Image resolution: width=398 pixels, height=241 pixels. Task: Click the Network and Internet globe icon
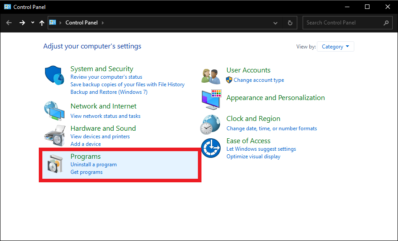pos(55,111)
